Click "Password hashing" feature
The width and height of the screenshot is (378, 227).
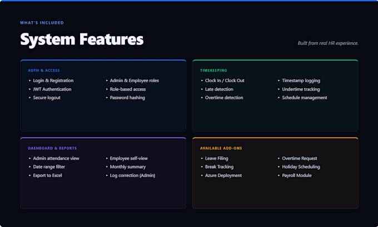click(x=127, y=98)
